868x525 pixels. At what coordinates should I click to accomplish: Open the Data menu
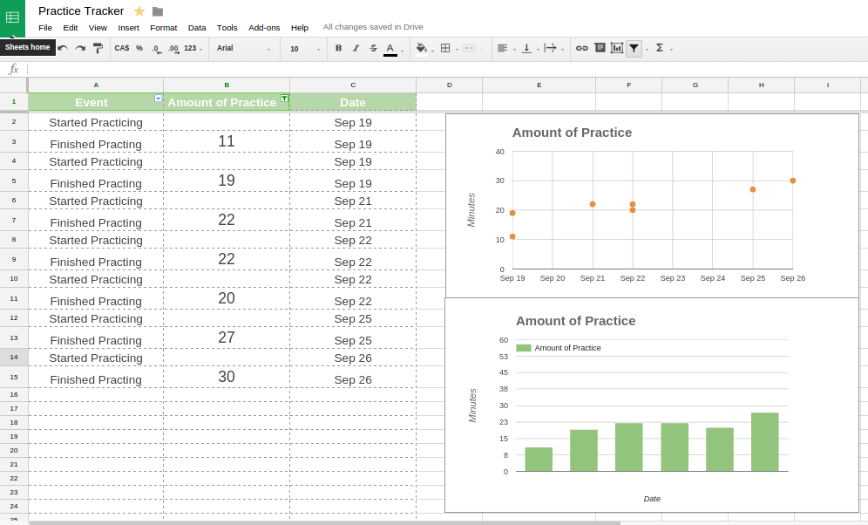point(196,28)
